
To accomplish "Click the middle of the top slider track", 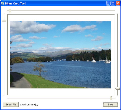I will coord(61,11).
